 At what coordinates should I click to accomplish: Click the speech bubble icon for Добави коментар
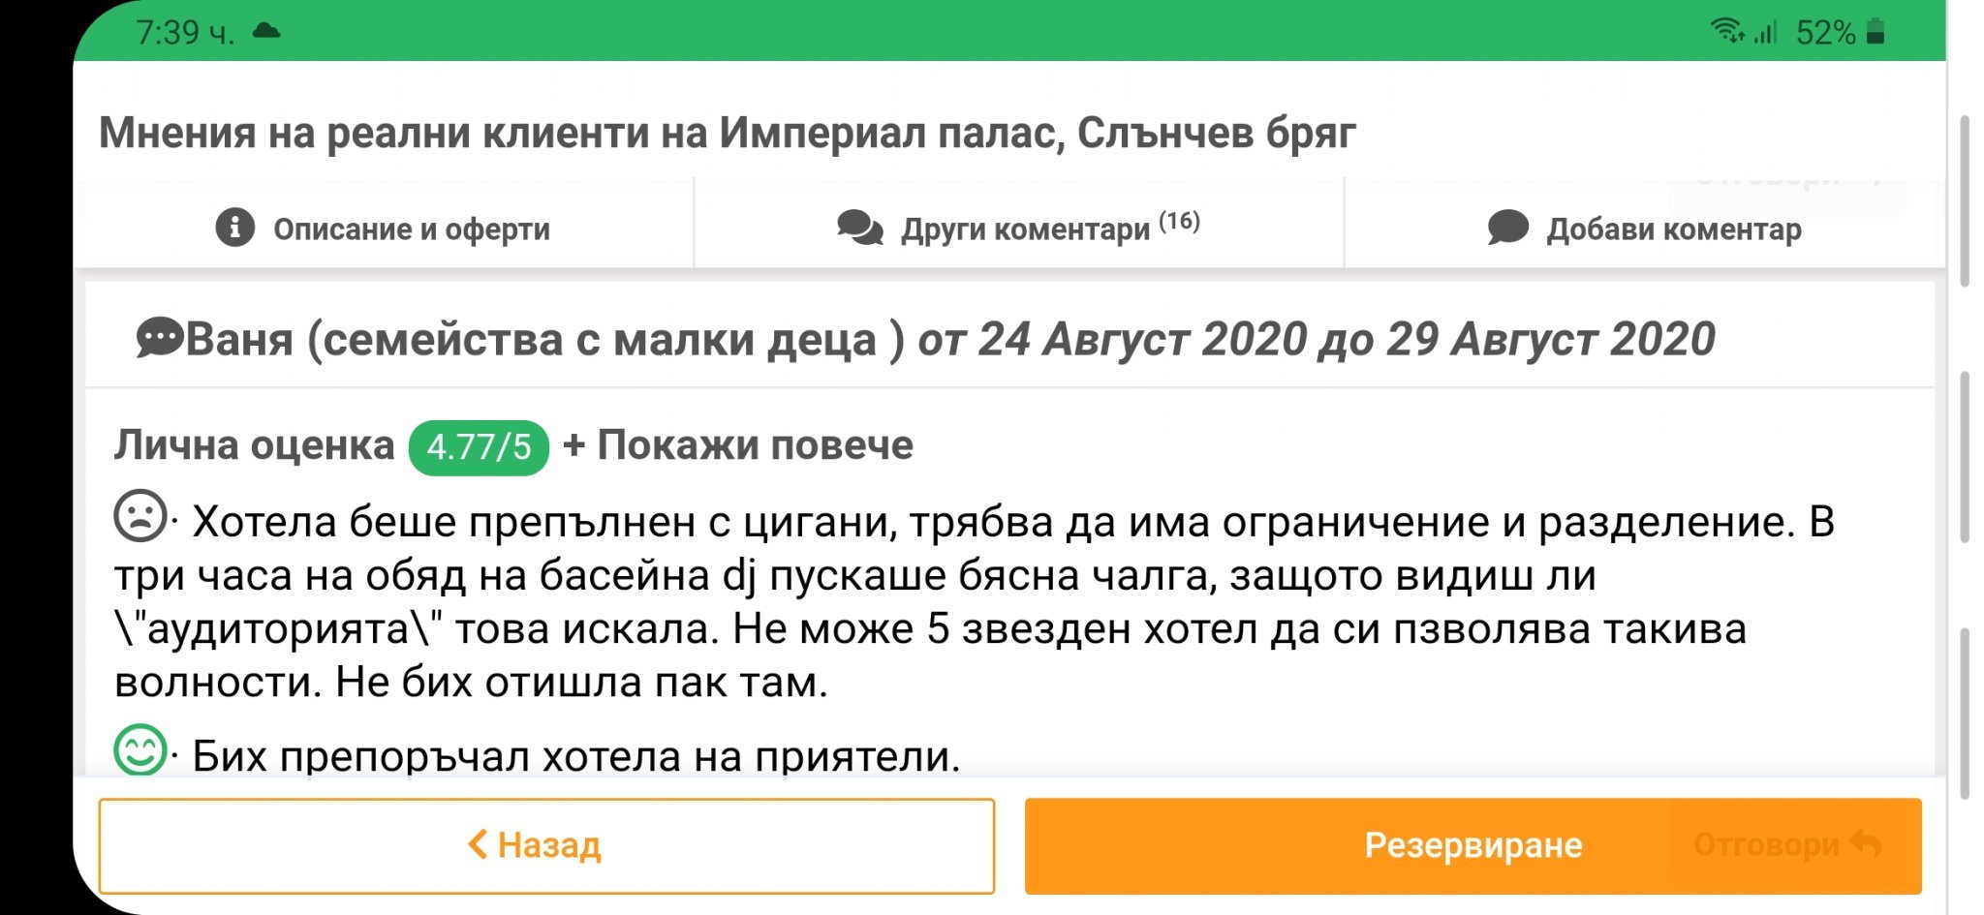[1507, 229]
